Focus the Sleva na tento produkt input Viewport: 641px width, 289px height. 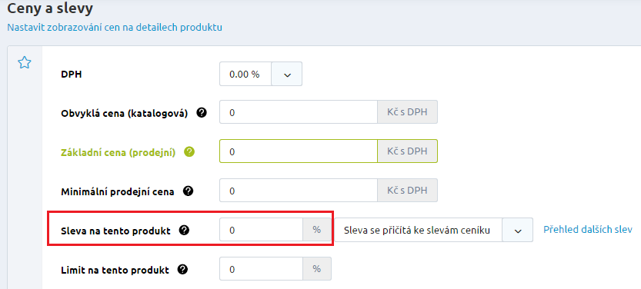tap(261, 230)
